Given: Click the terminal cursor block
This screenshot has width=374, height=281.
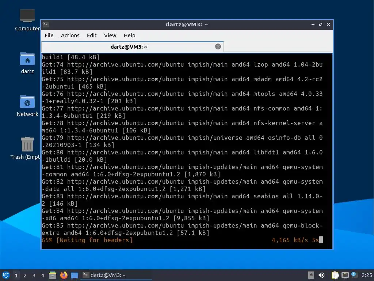Looking at the screenshot, I should pos(321,240).
